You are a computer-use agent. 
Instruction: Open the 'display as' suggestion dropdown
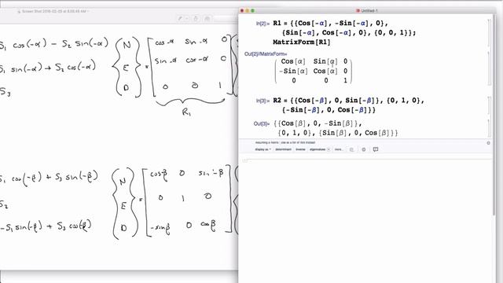pos(263,149)
